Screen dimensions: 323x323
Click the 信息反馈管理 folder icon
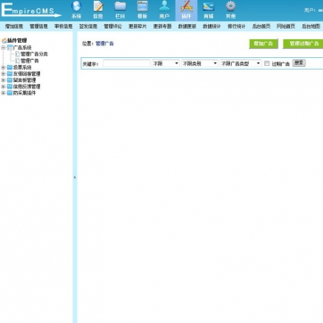tap(10, 87)
